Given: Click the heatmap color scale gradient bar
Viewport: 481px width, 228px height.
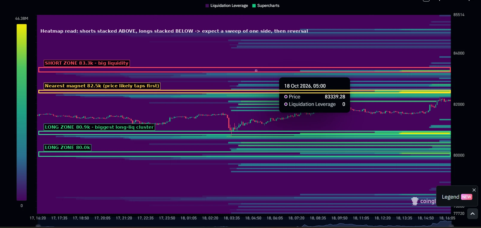Looking at the screenshot, I should [x=22, y=112].
